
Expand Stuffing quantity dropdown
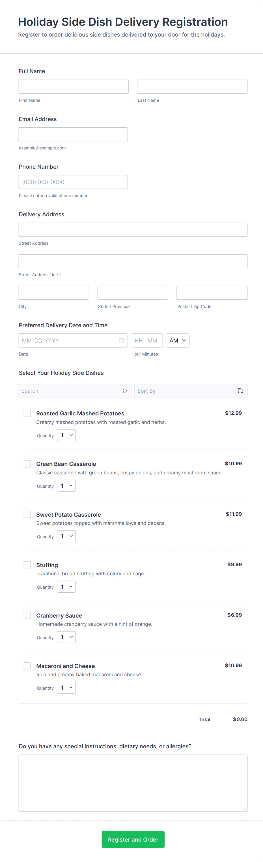click(66, 587)
